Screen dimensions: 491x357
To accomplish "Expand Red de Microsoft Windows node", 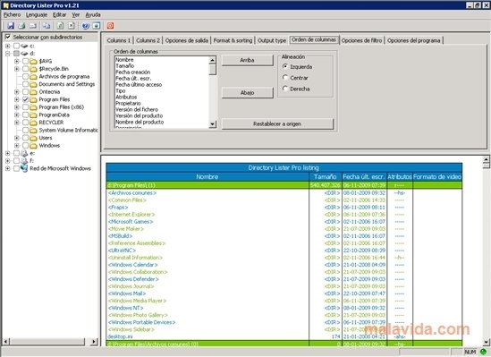I will pos(7,168).
